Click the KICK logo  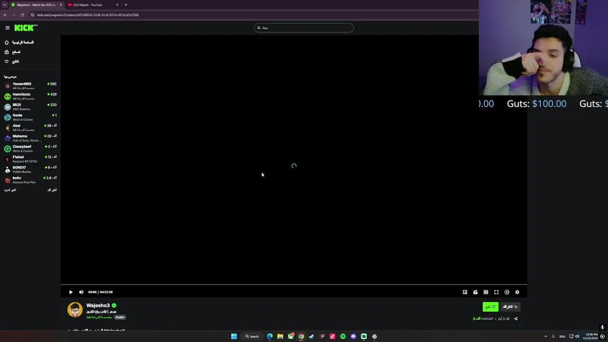point(25,28)
